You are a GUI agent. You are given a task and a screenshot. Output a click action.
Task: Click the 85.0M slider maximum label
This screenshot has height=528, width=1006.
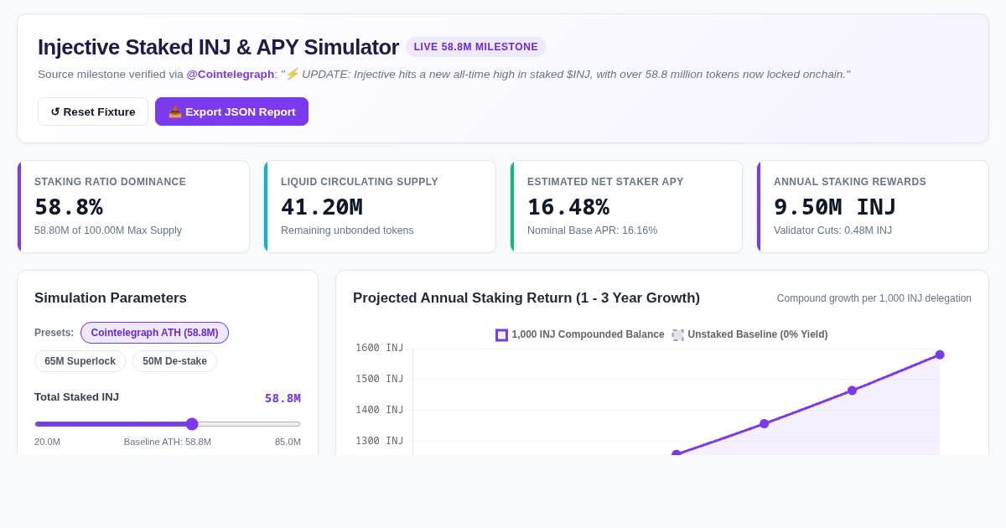[x=288, y=442]
